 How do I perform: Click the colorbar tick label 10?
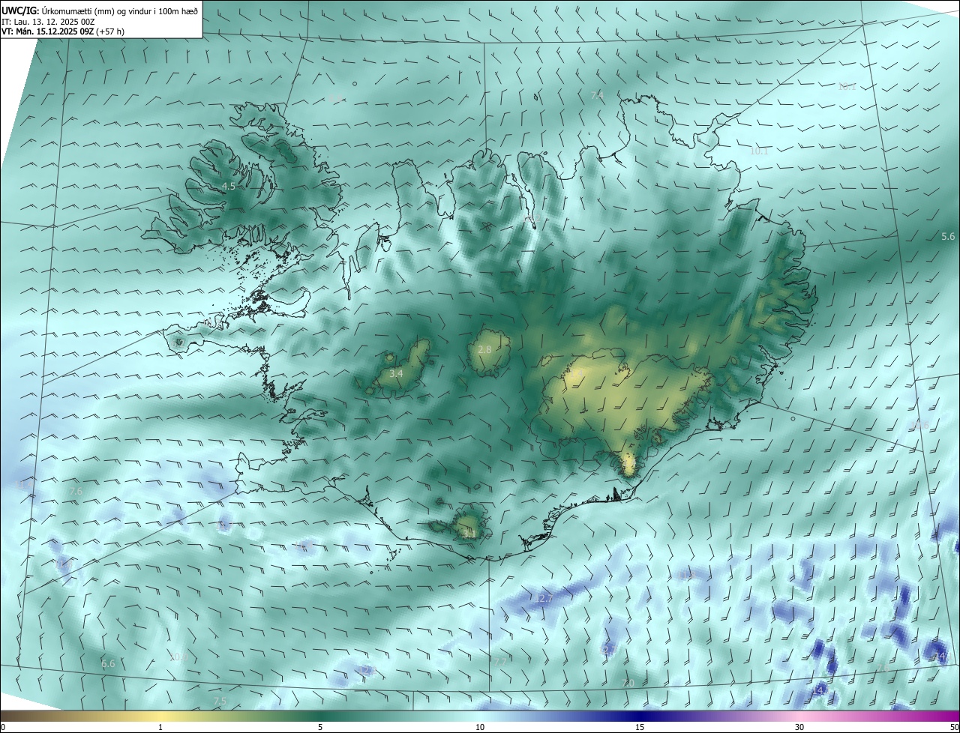click(x=480, y=728)
